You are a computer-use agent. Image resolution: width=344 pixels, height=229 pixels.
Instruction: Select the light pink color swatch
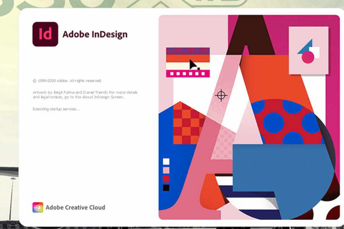pos(166,170)
